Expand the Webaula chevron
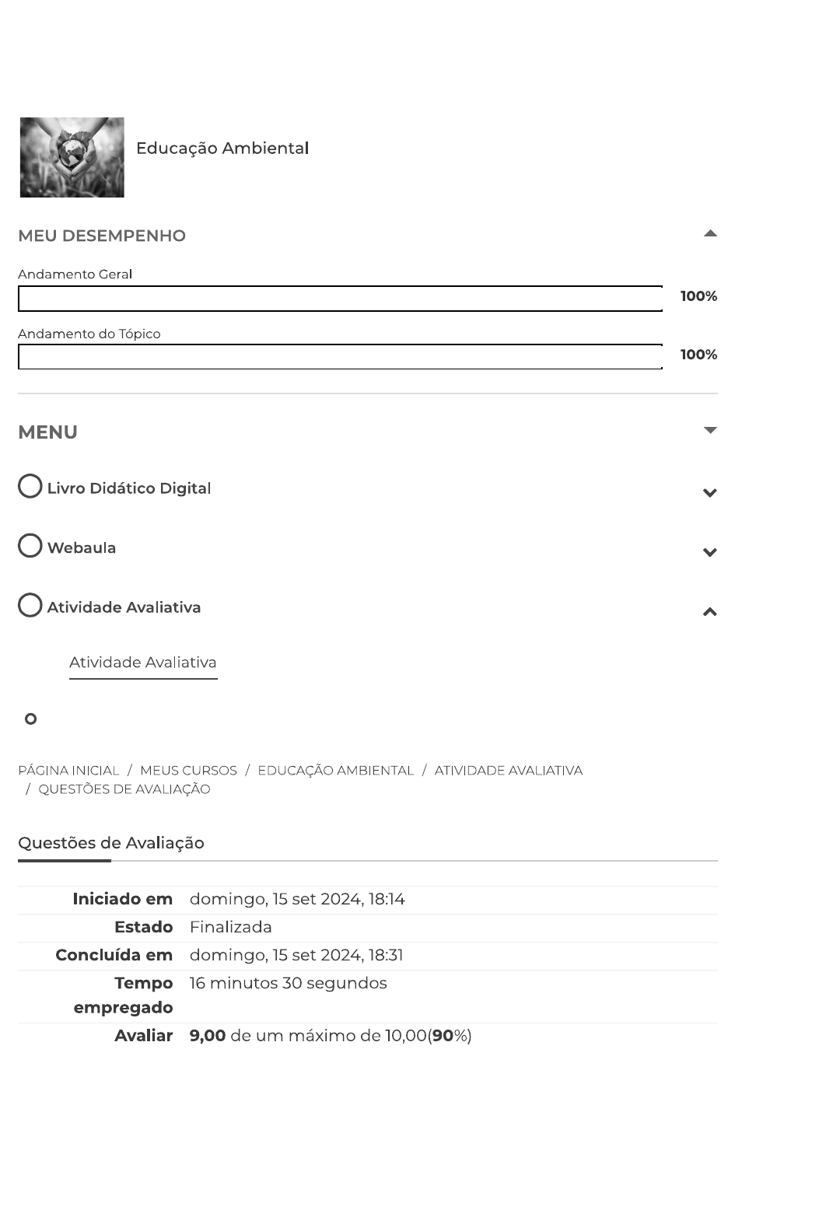 709,553
